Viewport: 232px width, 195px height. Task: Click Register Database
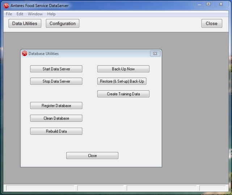coord(56,105)
